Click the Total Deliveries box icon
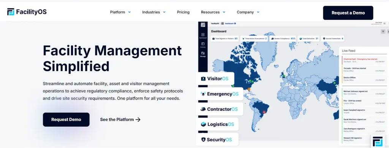 [x=301, y=39]
